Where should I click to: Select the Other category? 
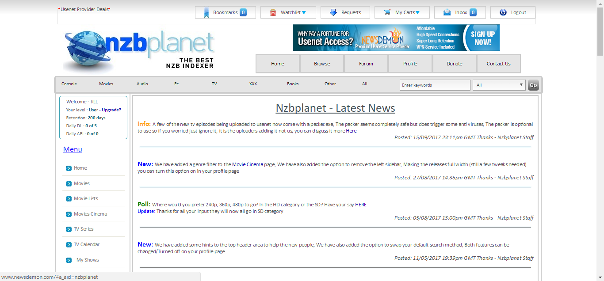click(330, 84)
